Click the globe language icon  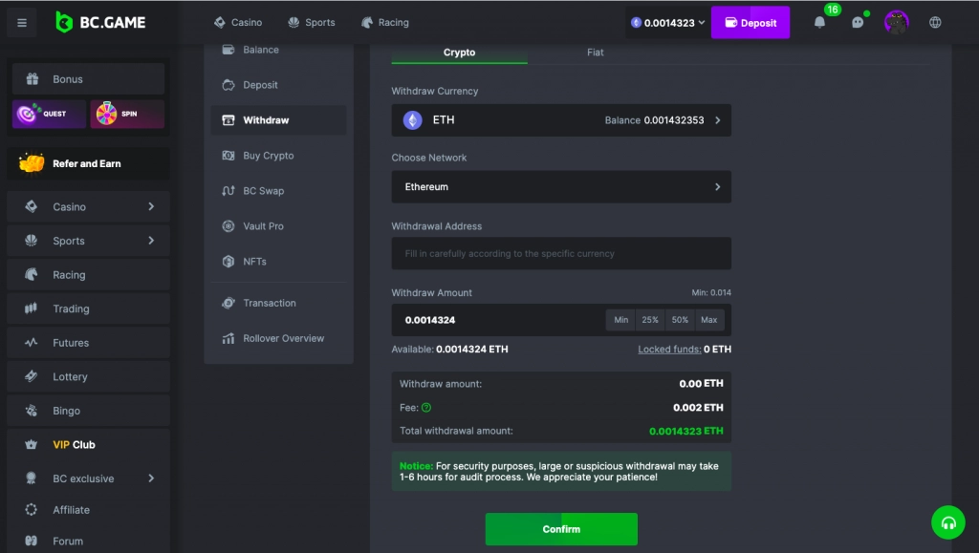point(935,22)
